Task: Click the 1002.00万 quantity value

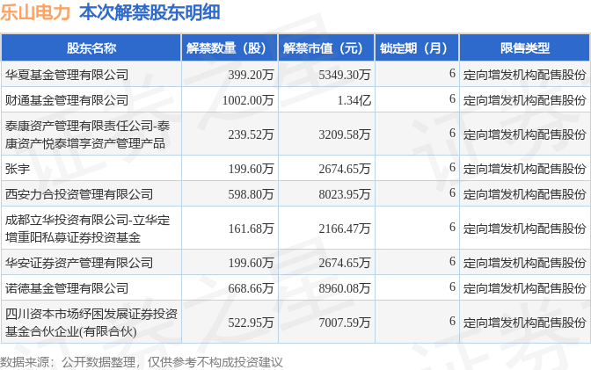Action: pyautogui.click(x=248, y=100)
